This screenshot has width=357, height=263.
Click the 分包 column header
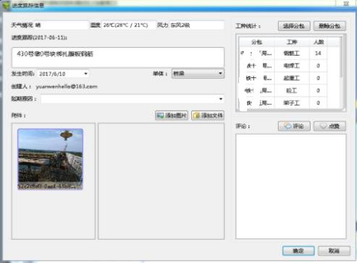click(256, 42)
